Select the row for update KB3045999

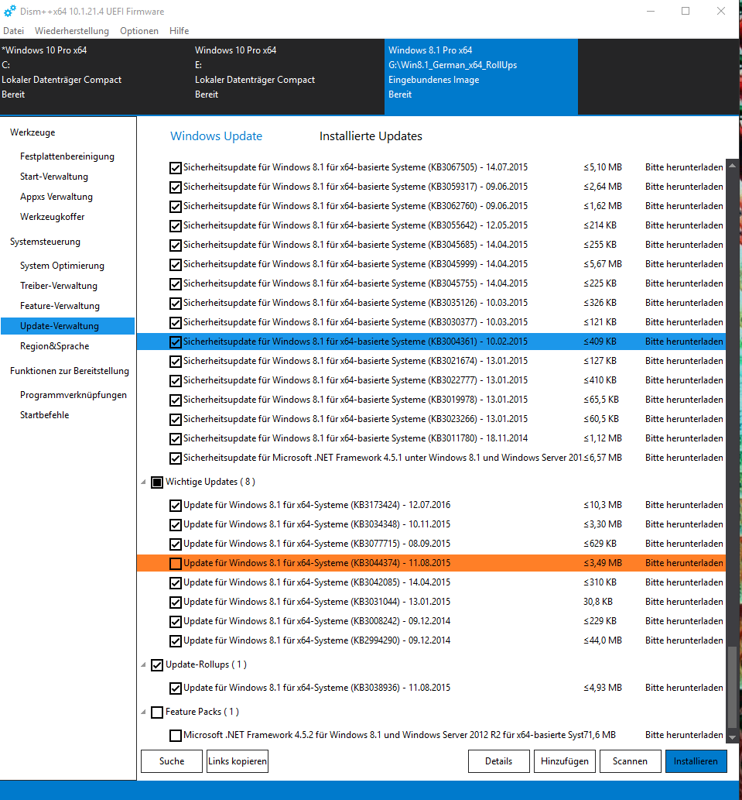[431, 264]
